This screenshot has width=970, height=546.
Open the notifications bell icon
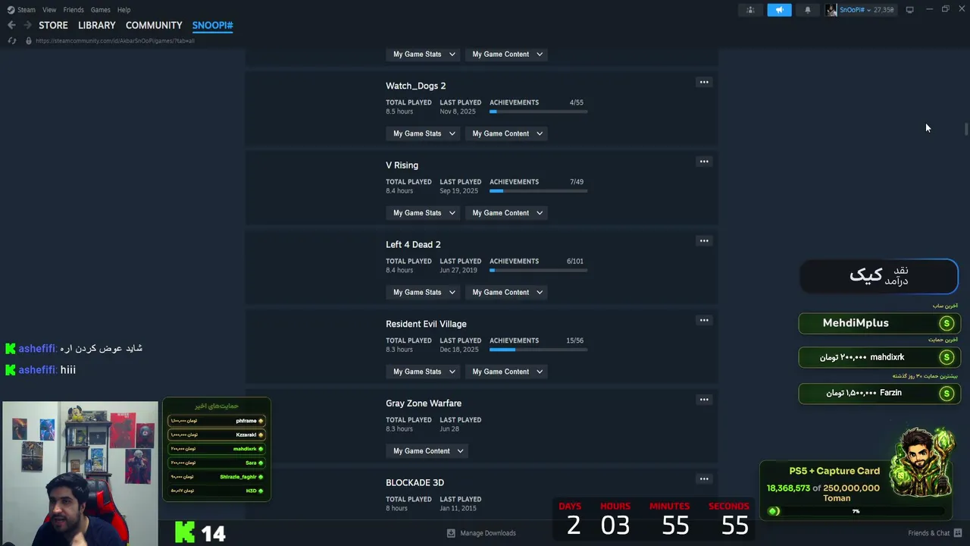[808, 10]
